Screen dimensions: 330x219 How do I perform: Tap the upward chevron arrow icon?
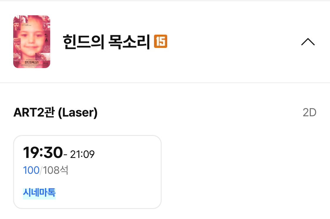[x=308, y=42]
